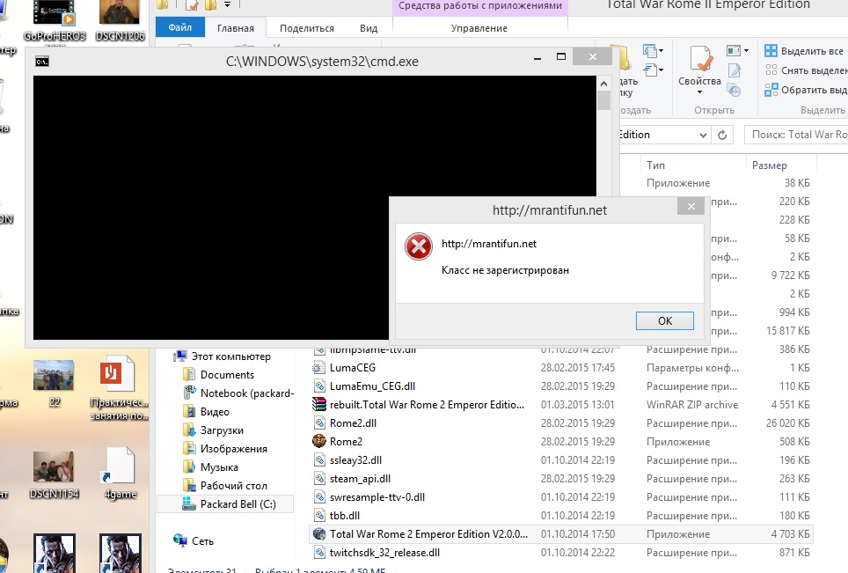Click the DSCN1154 desktop thumbnail
Viewport: 848px width, 573px height.
click(x=54, y=466)
